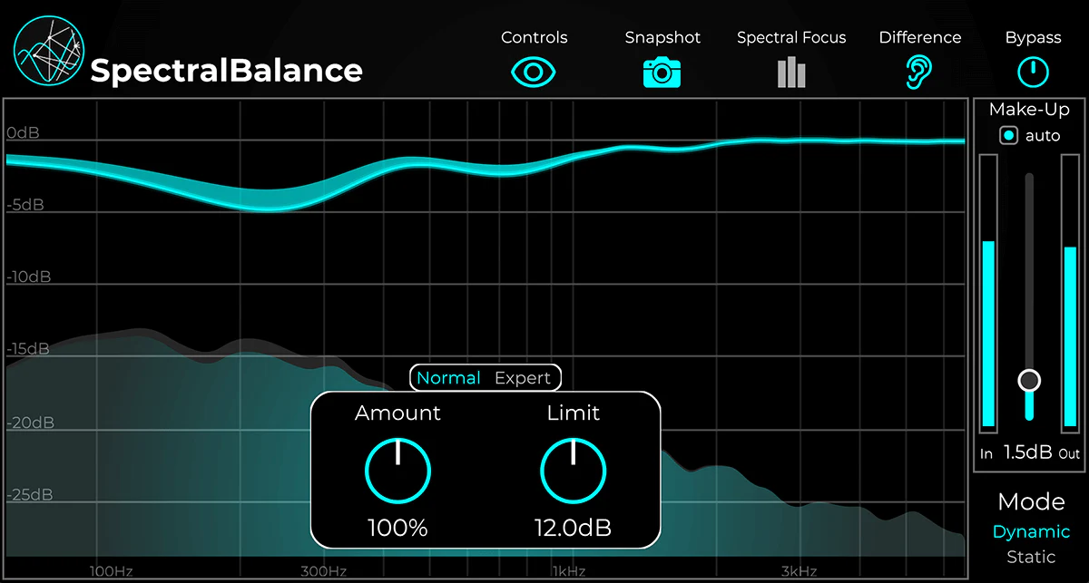Click the Make-Up heading
The image size is (1089, 583).
click(1030, 110)
